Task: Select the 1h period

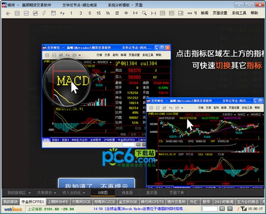Action: tap(108, 13)
